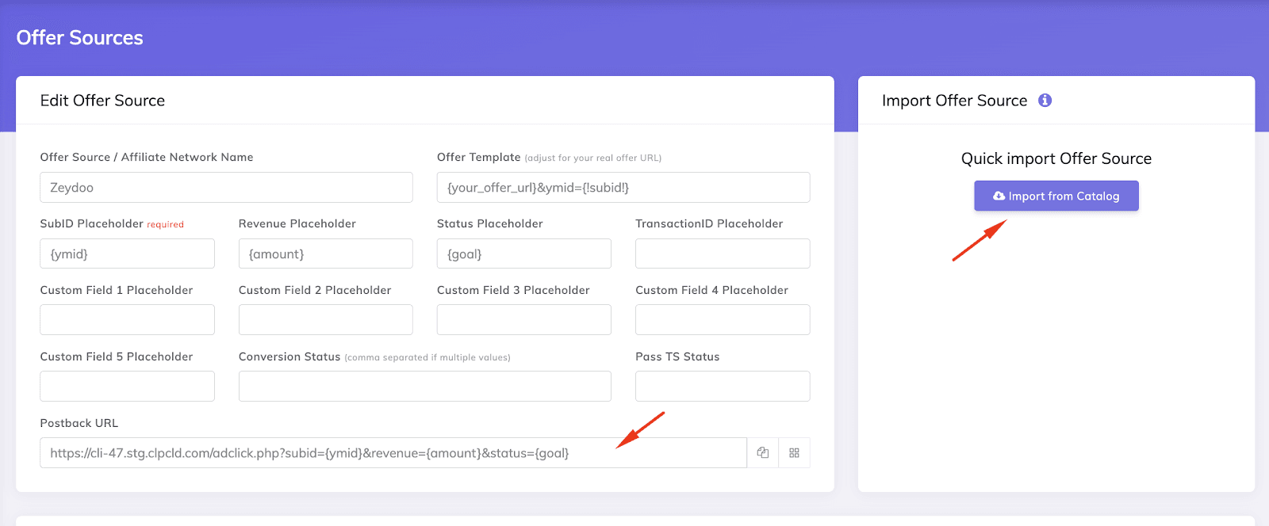Click the Edit Offer Source panel title

click(x=102, y=101)
